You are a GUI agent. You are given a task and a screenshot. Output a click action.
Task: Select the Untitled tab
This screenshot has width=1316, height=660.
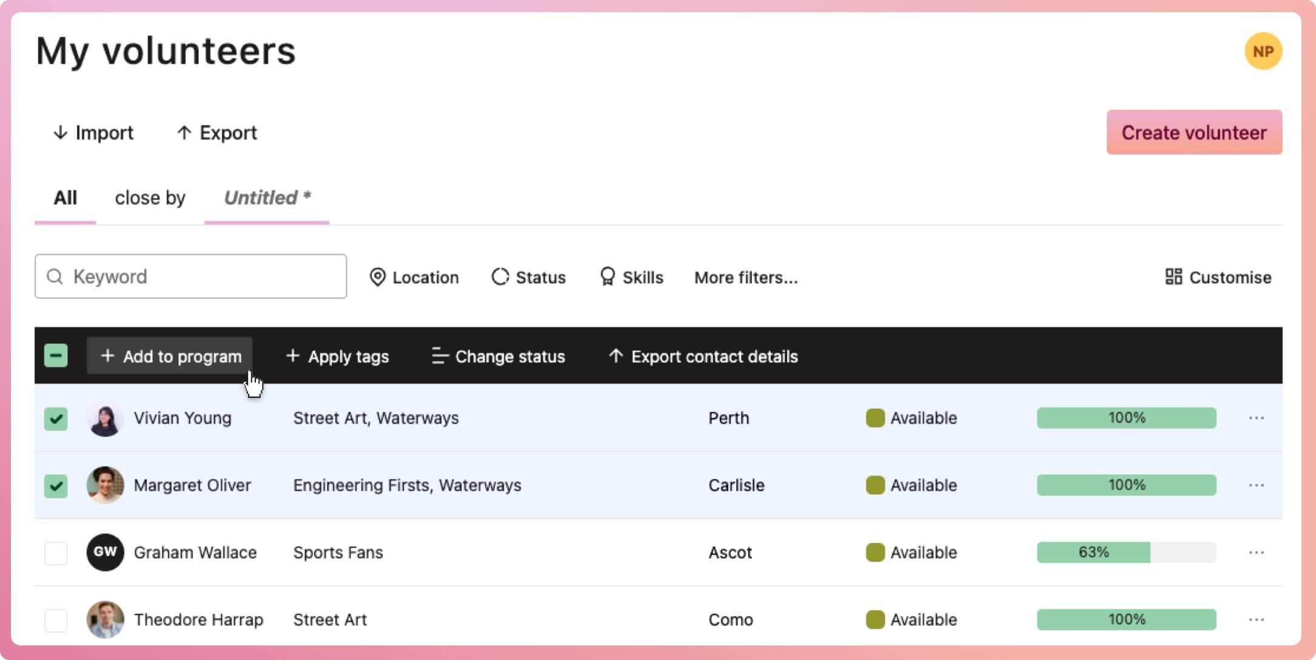point(267,198)
